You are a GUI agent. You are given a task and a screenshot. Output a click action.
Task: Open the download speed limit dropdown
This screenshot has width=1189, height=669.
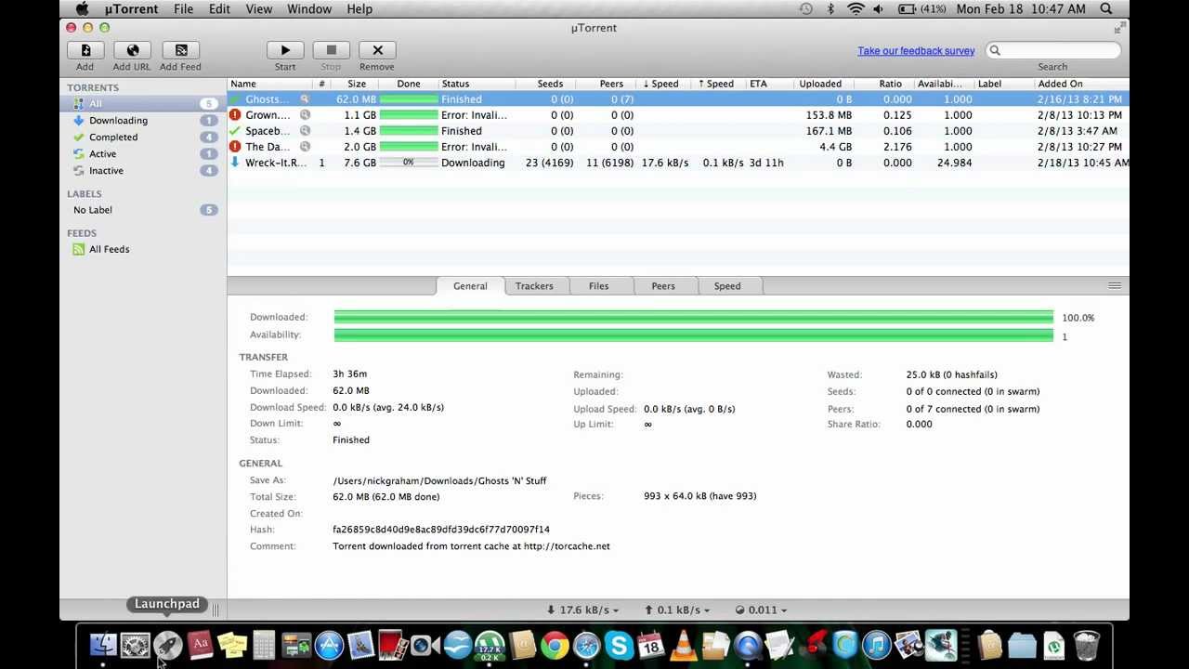tap(583, 610)
